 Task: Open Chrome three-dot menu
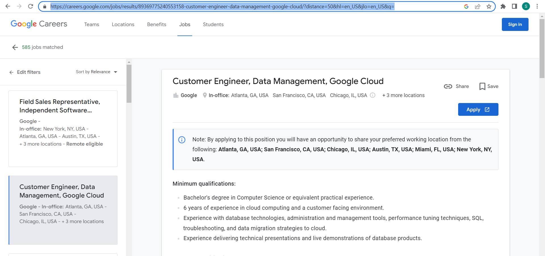[x=537, y=6]
